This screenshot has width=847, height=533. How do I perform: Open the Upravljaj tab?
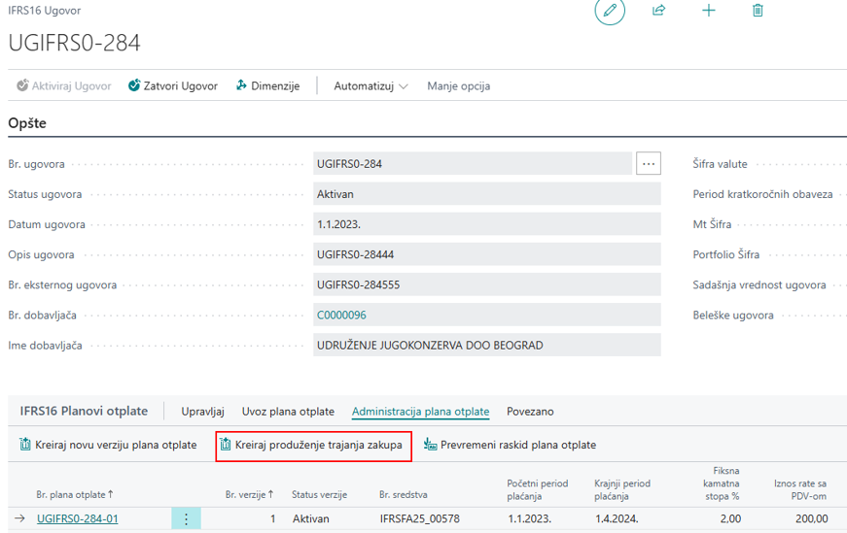[x=202, y=411]
